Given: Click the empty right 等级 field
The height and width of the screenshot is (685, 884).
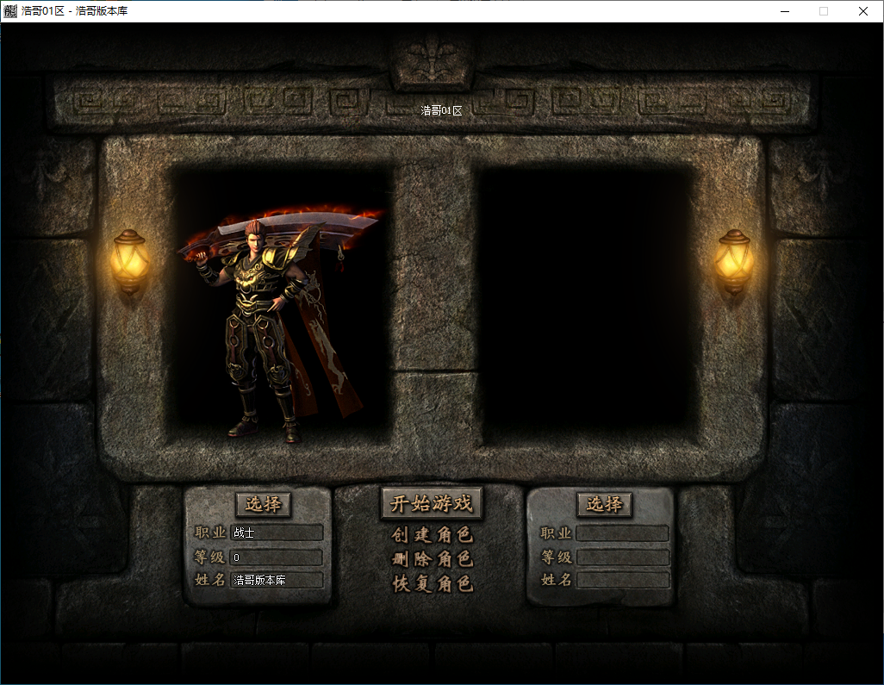Looking at the screenshot, I should [622, 557].
